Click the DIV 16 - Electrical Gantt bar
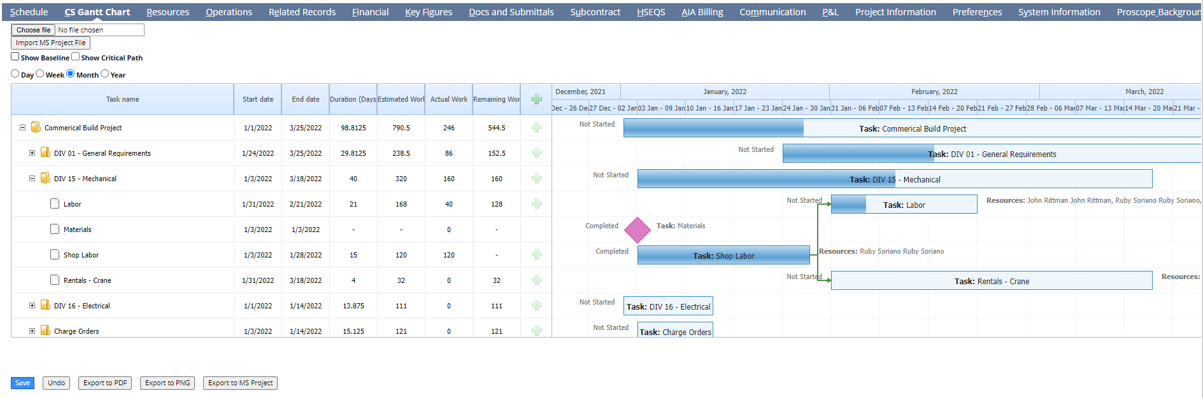Screen dimensions: 1203x398 click(668, 306)
